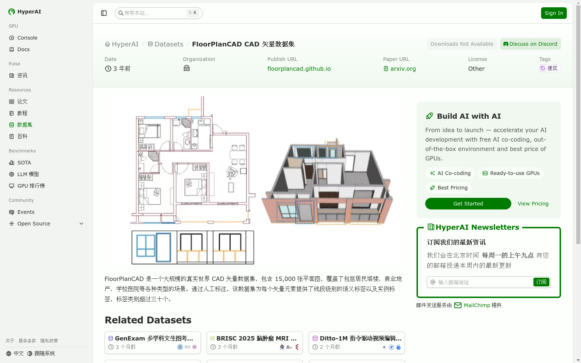581x363 pixels.
Task: Open 百科 wiki section
Action: (x=46, y=136)
